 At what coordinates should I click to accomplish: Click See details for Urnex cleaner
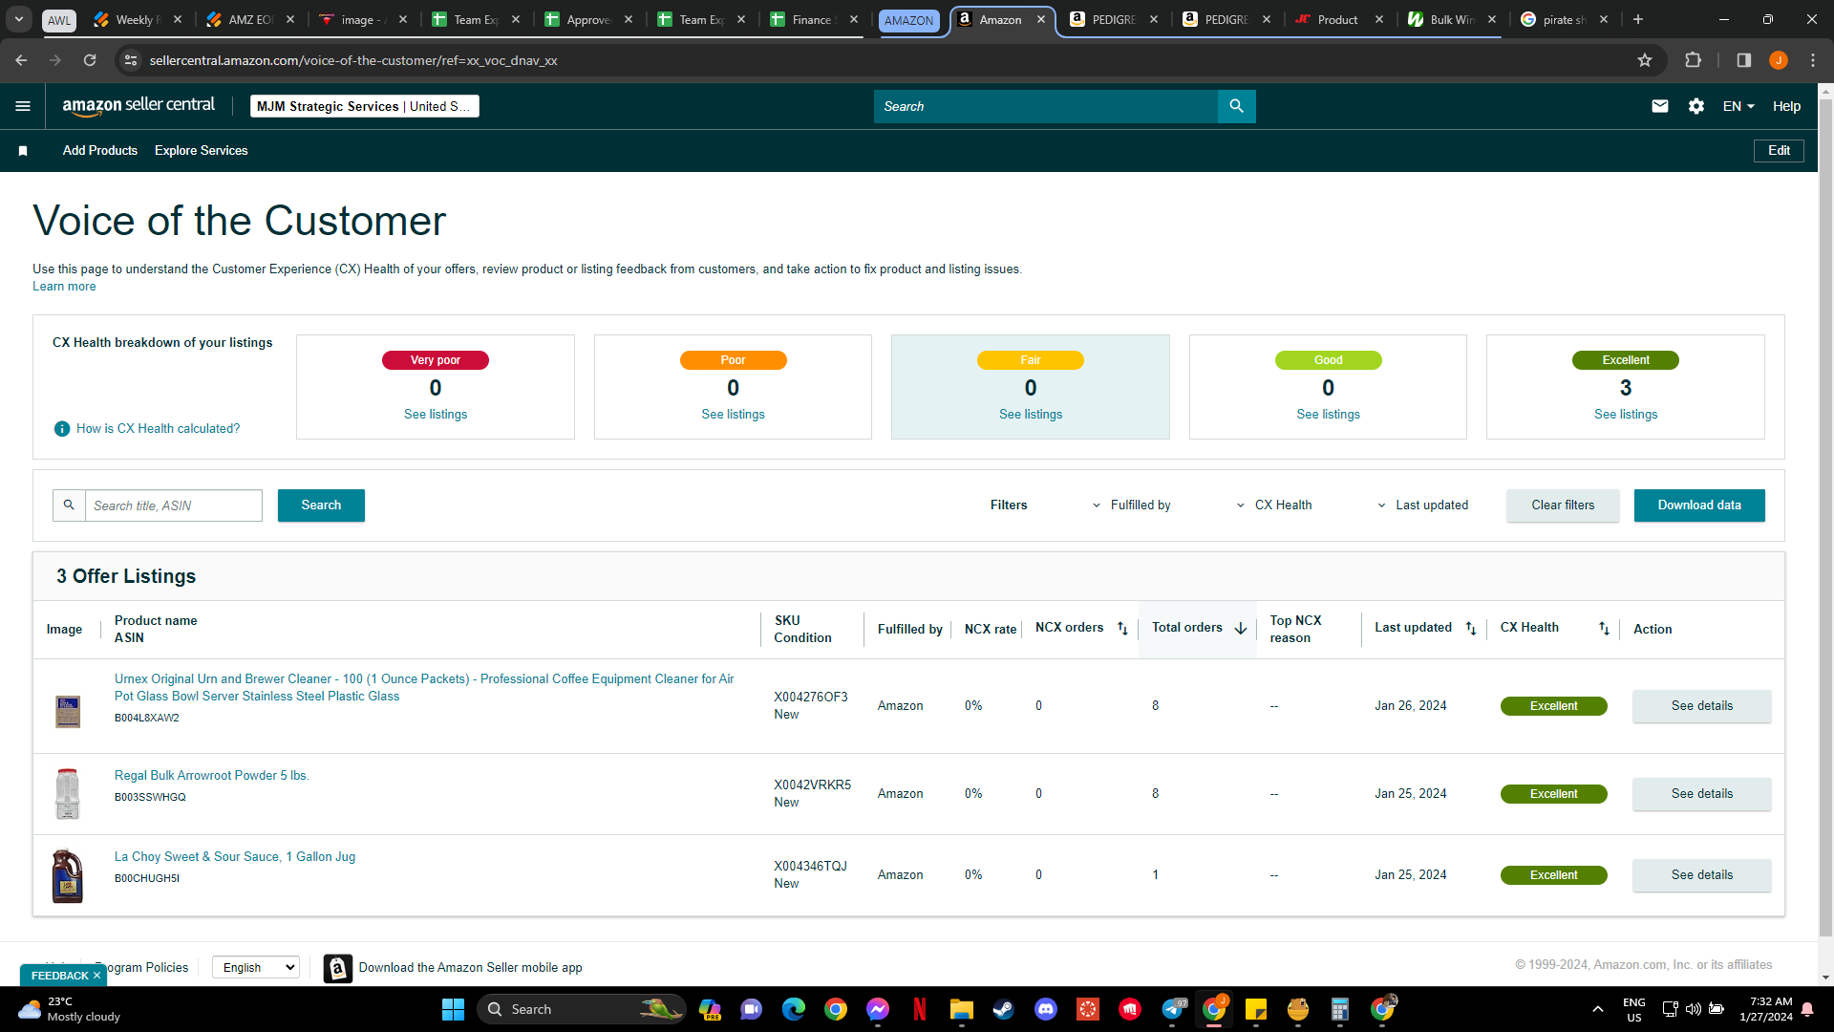tap(1702, 706)
